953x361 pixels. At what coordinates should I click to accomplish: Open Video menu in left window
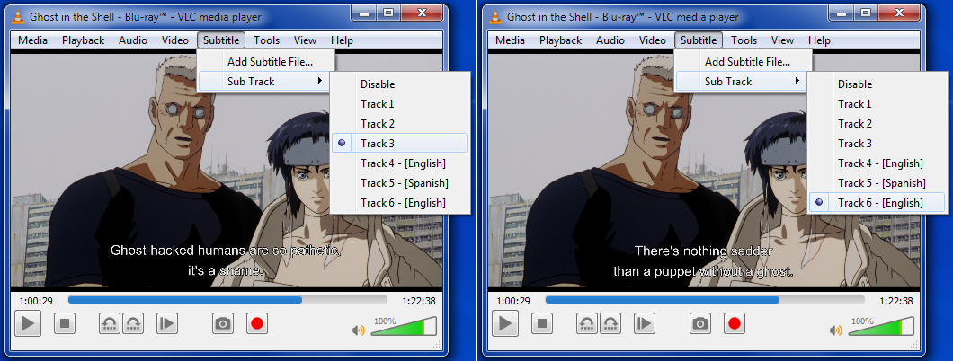pyautogui.click(x=175, y=40)
